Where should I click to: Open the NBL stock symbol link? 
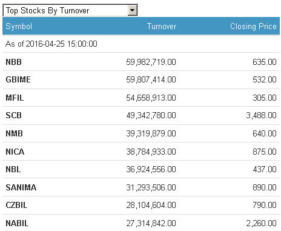coord(13,169)
